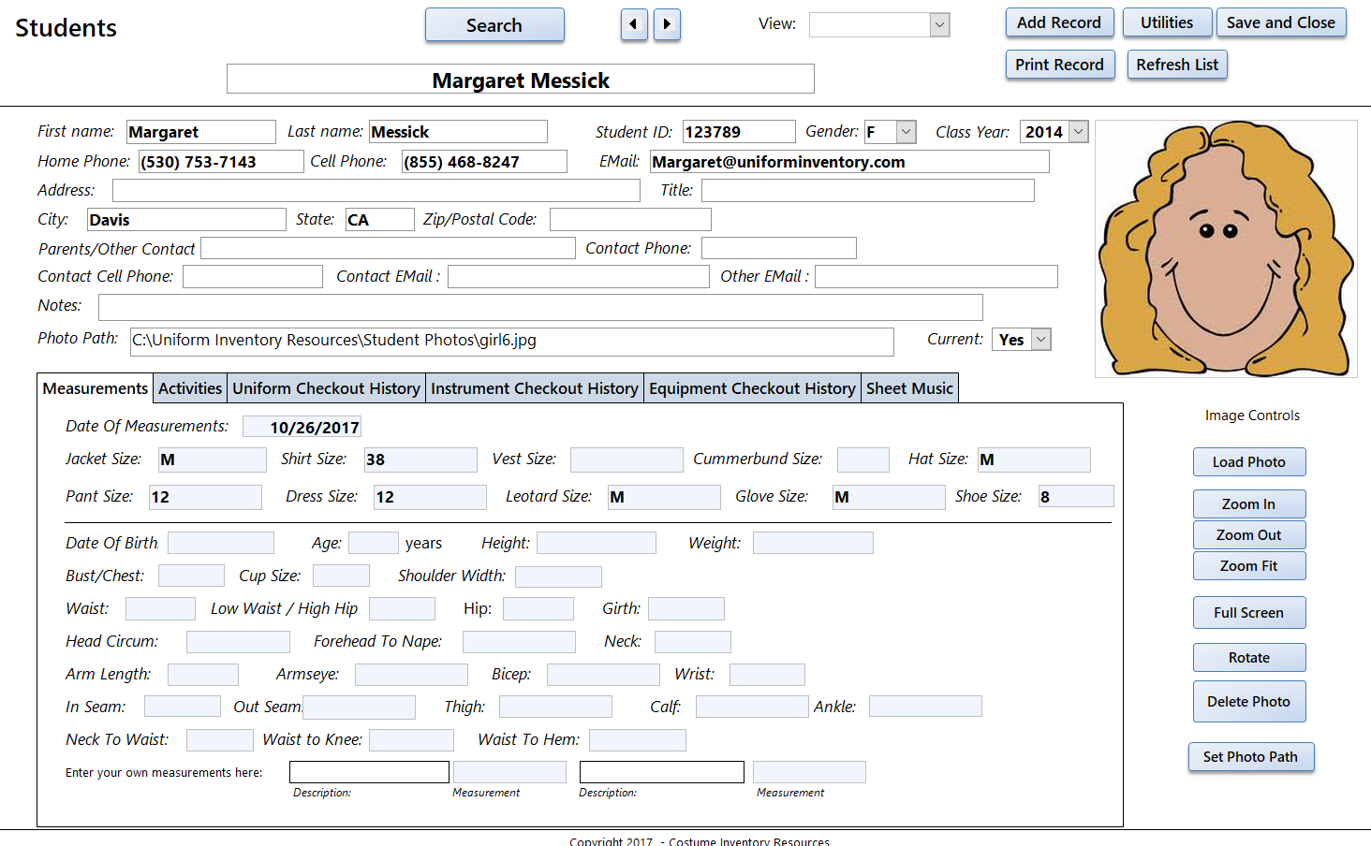Viewport: 1371px width, 846px height.
Task: Change the Current status dropdown
Action: [1040, 339]
